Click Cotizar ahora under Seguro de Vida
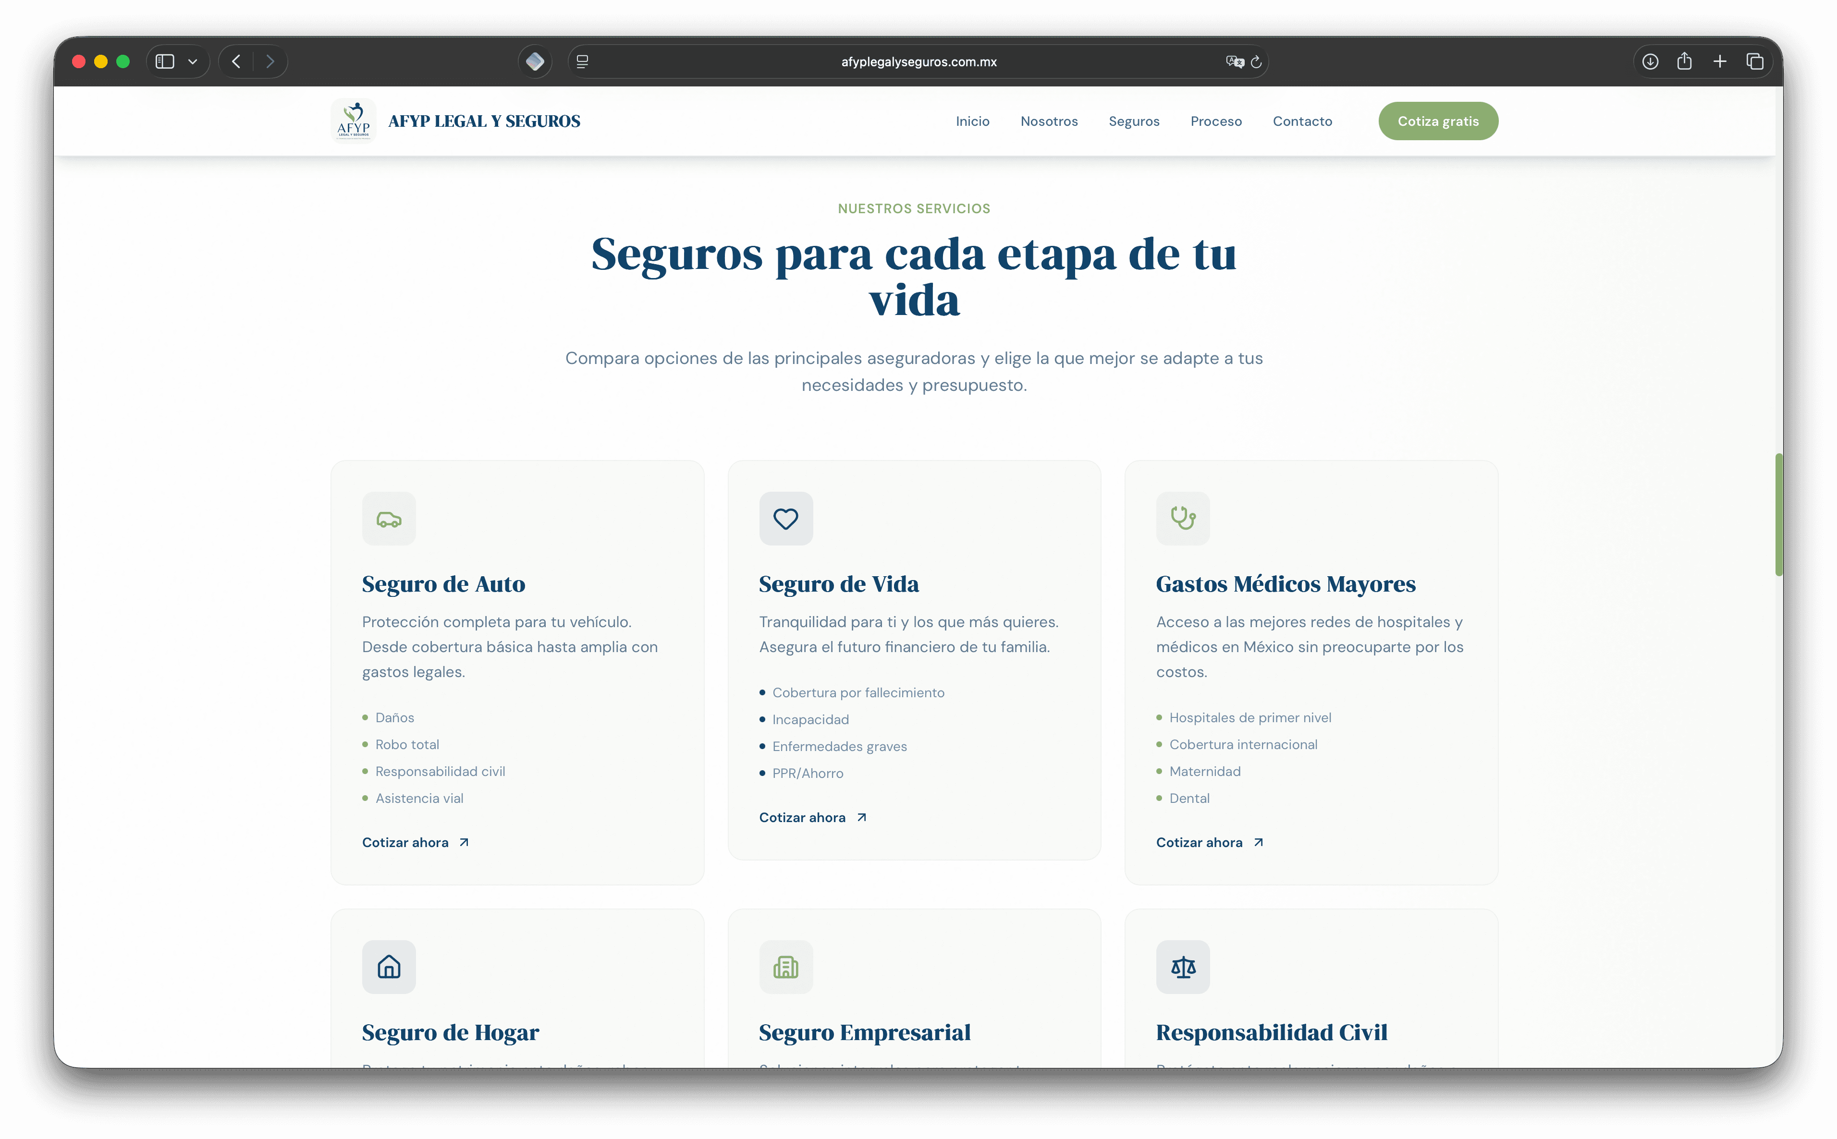1837x1139 pixels. pyautogui.click(x=812, y=817)
